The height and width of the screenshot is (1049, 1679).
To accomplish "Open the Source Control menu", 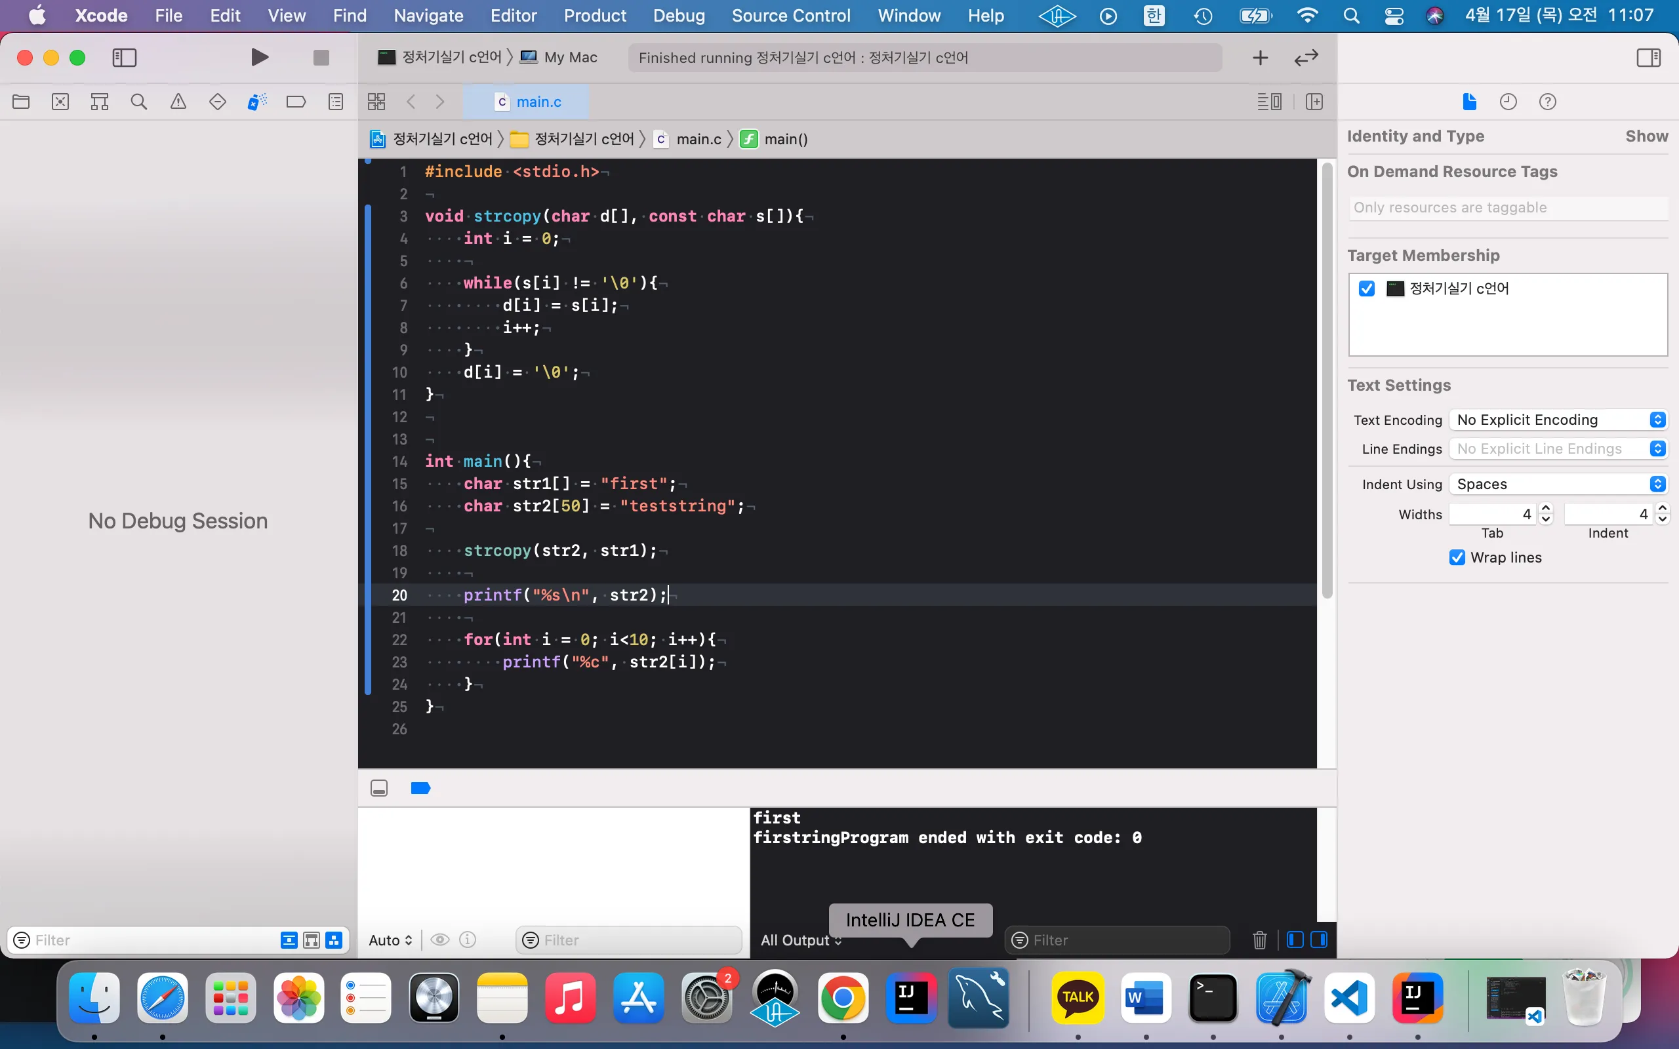I will [x=791, y=15].
